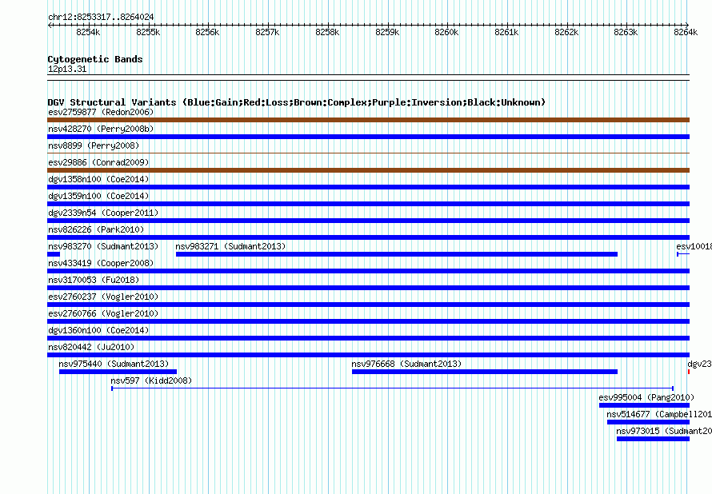The image size is (712, 494).
Task: Select the 12p13.31 cytogenetic band label
Action: (x=68, y=70)
